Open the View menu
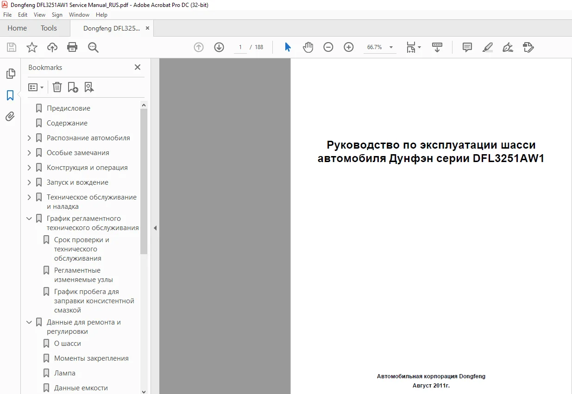 click(40, 15)
